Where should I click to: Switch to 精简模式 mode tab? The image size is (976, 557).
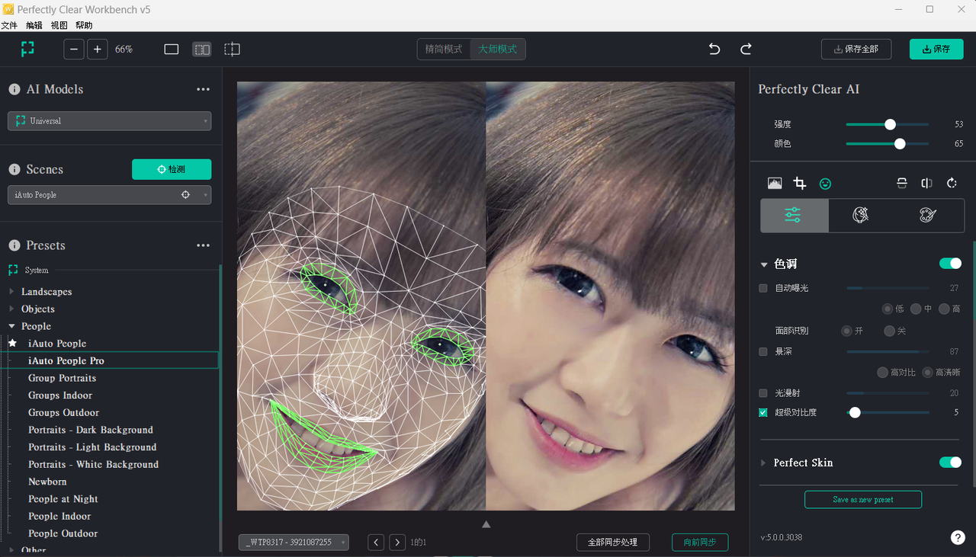click(x=444, y=48)
